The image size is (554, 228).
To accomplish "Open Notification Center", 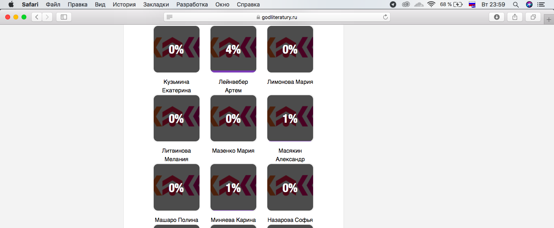I will 541,4.
